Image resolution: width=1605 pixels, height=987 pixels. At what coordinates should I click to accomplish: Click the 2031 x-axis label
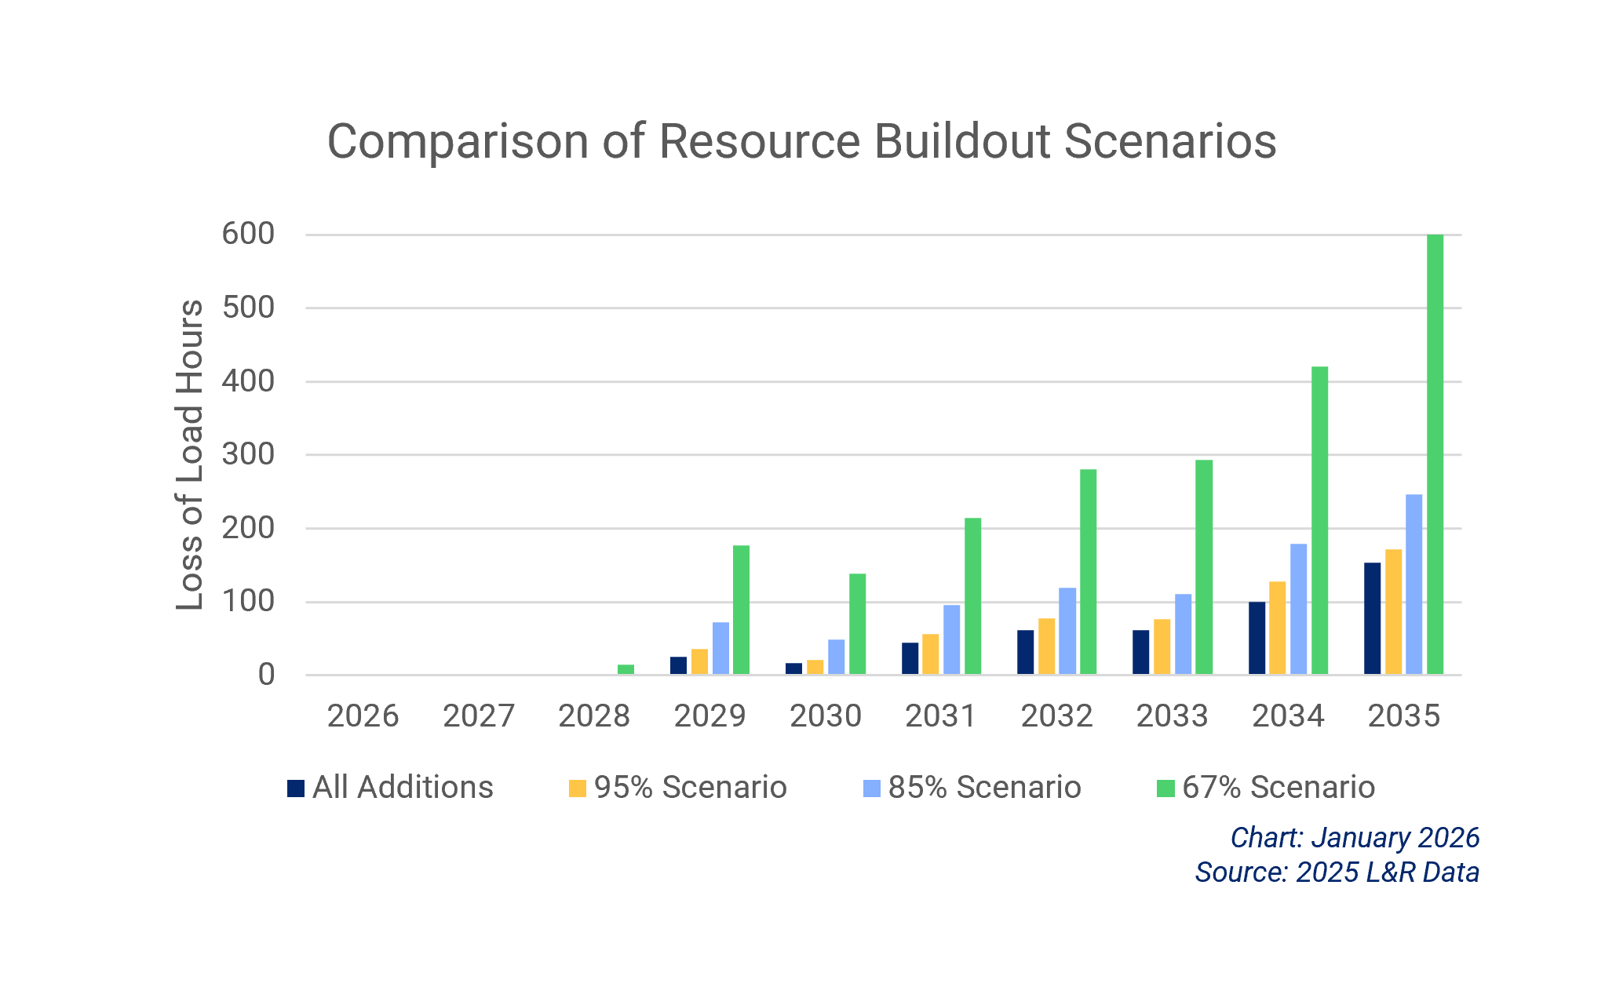pos(941,716)
